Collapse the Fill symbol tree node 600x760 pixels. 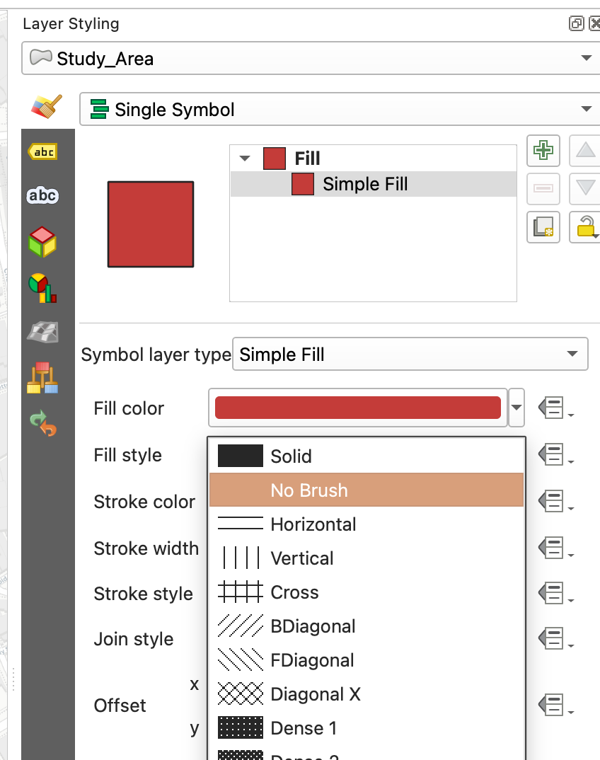coord(246,159)
